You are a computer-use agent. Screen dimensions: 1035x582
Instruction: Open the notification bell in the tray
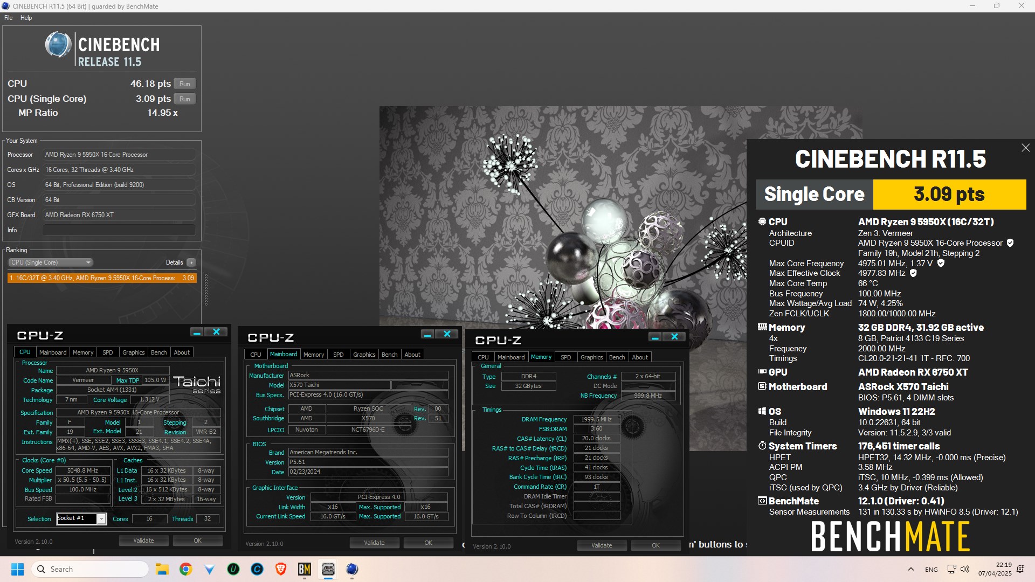click(1020, 569)
